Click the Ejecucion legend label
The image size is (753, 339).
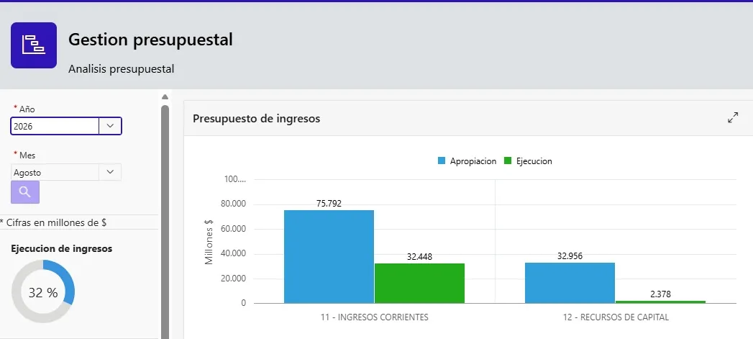[x=534, y=161]
